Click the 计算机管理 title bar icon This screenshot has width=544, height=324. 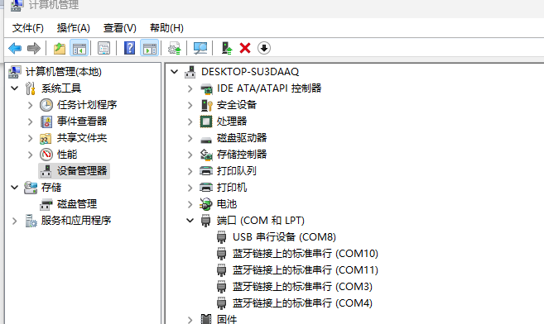(17, 5)
